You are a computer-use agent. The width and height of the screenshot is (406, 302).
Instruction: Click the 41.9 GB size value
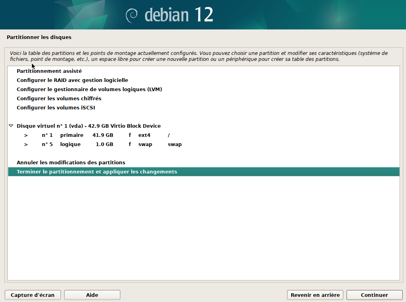[x=103, y=135]
